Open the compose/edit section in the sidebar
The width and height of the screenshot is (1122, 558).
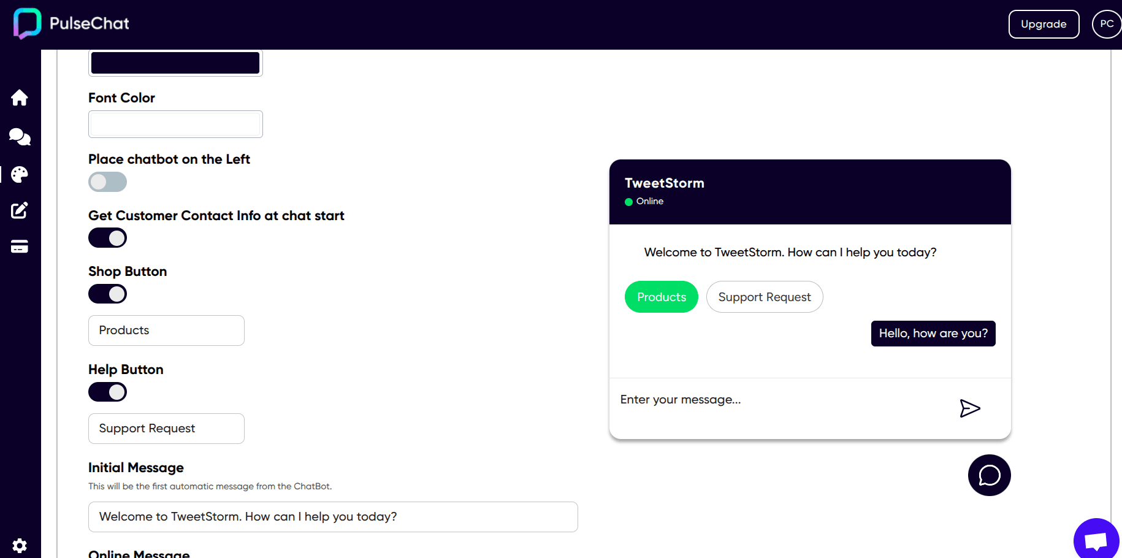(20, 210)
